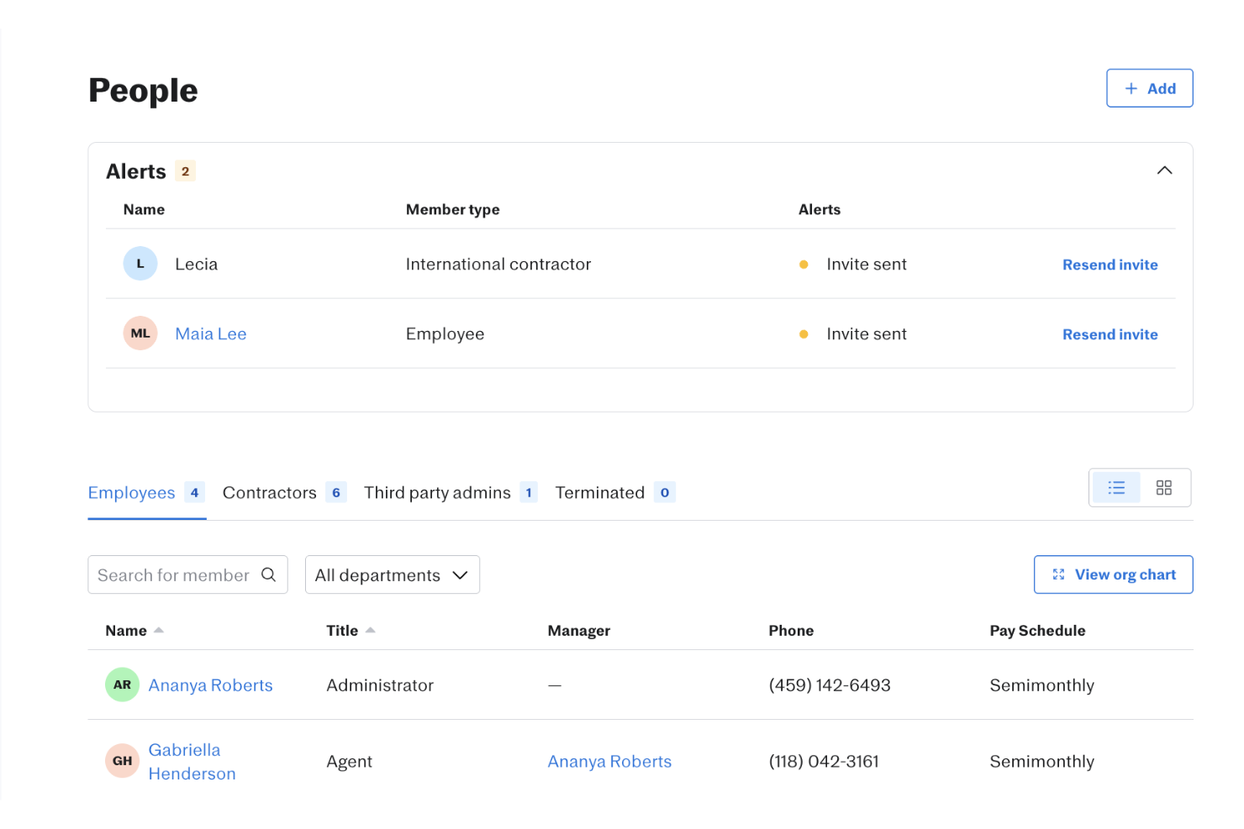Image resolution: width=1244 pixels, height=829 pixels.
Task: Switch to list view layout
Action: [1116, 487]
